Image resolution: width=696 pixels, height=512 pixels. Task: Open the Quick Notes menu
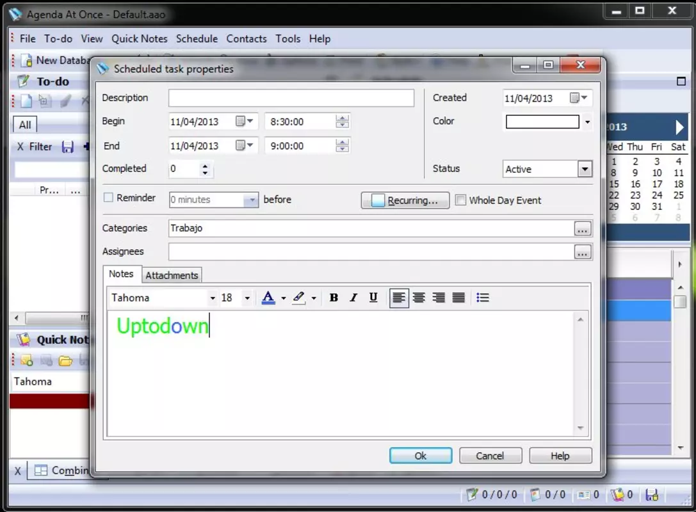click(x=140, y=39)
